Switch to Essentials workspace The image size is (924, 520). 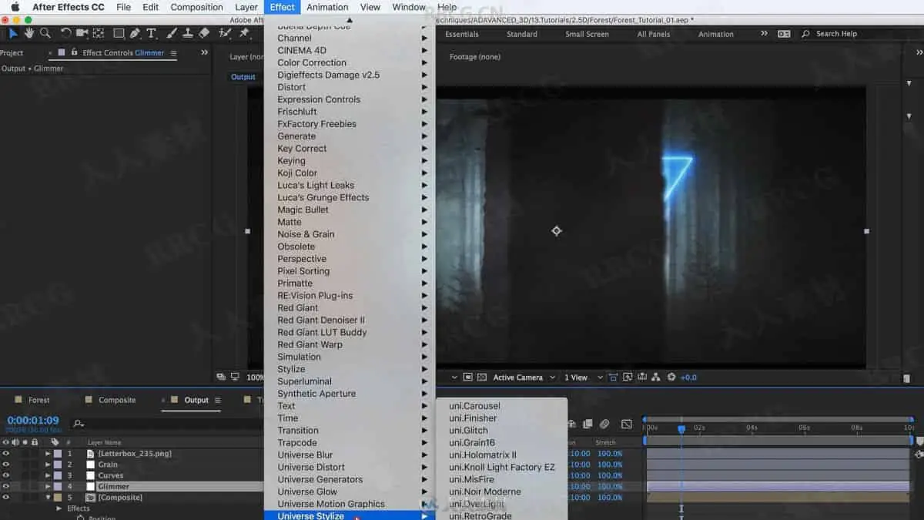pos(462,34)
